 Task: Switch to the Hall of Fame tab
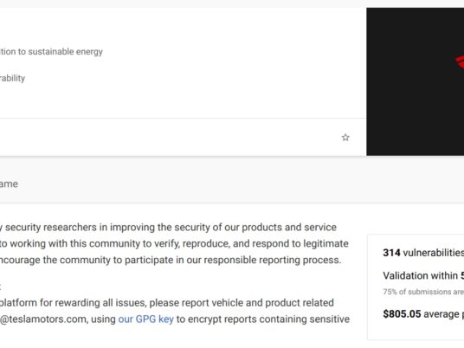[x=9, y=184]
